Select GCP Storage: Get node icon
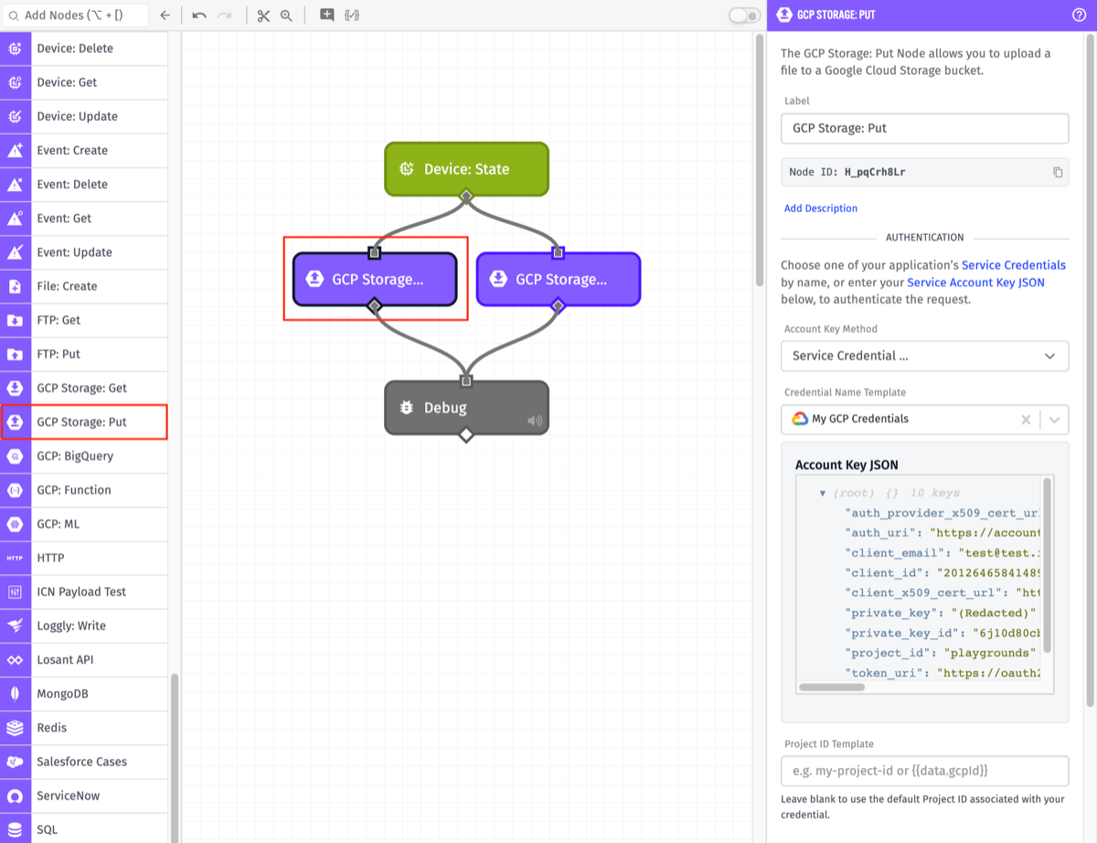Screen dimensions: 1097x843 tap(16, 388)
